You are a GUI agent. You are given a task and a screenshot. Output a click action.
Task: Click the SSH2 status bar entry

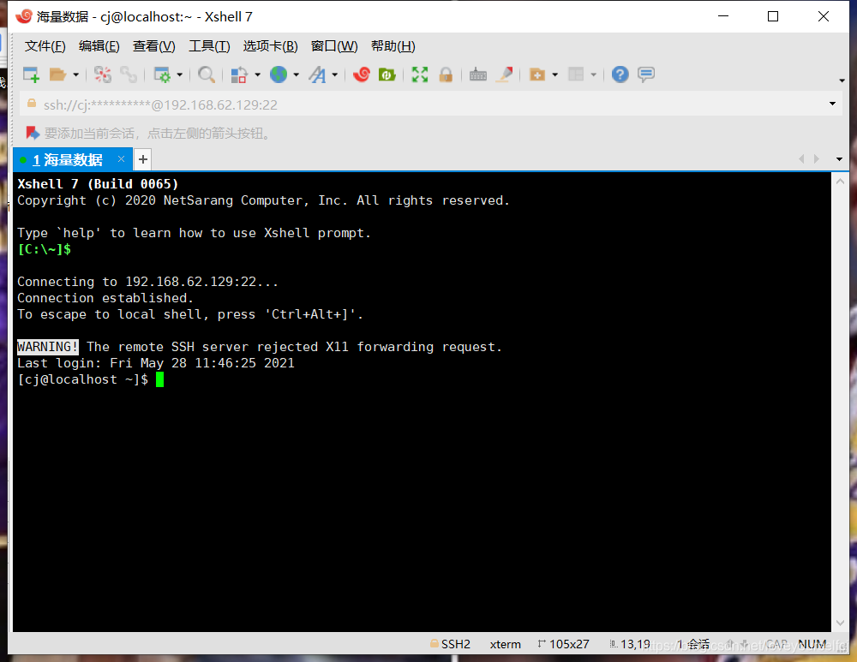[x=450, y=644]
